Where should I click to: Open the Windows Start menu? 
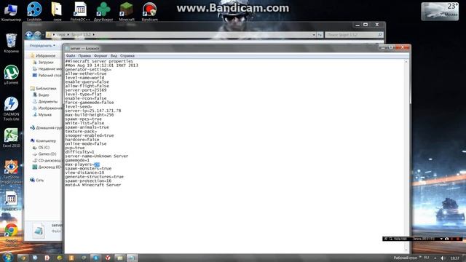click(7, 257)
